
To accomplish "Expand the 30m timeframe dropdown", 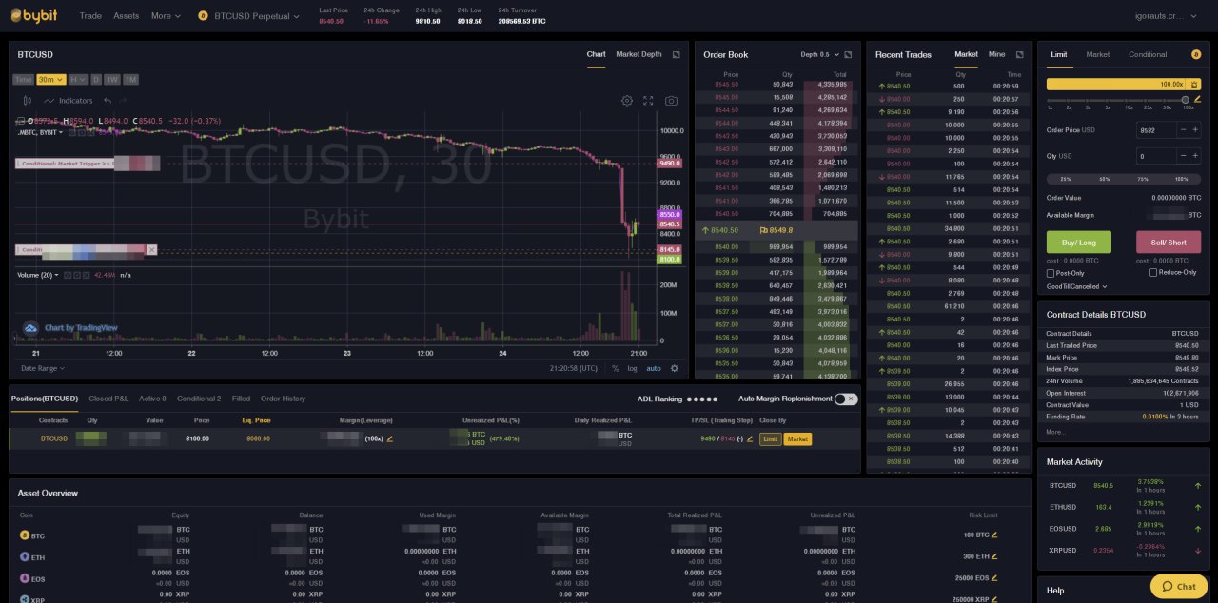I will (x=51, y=80).
